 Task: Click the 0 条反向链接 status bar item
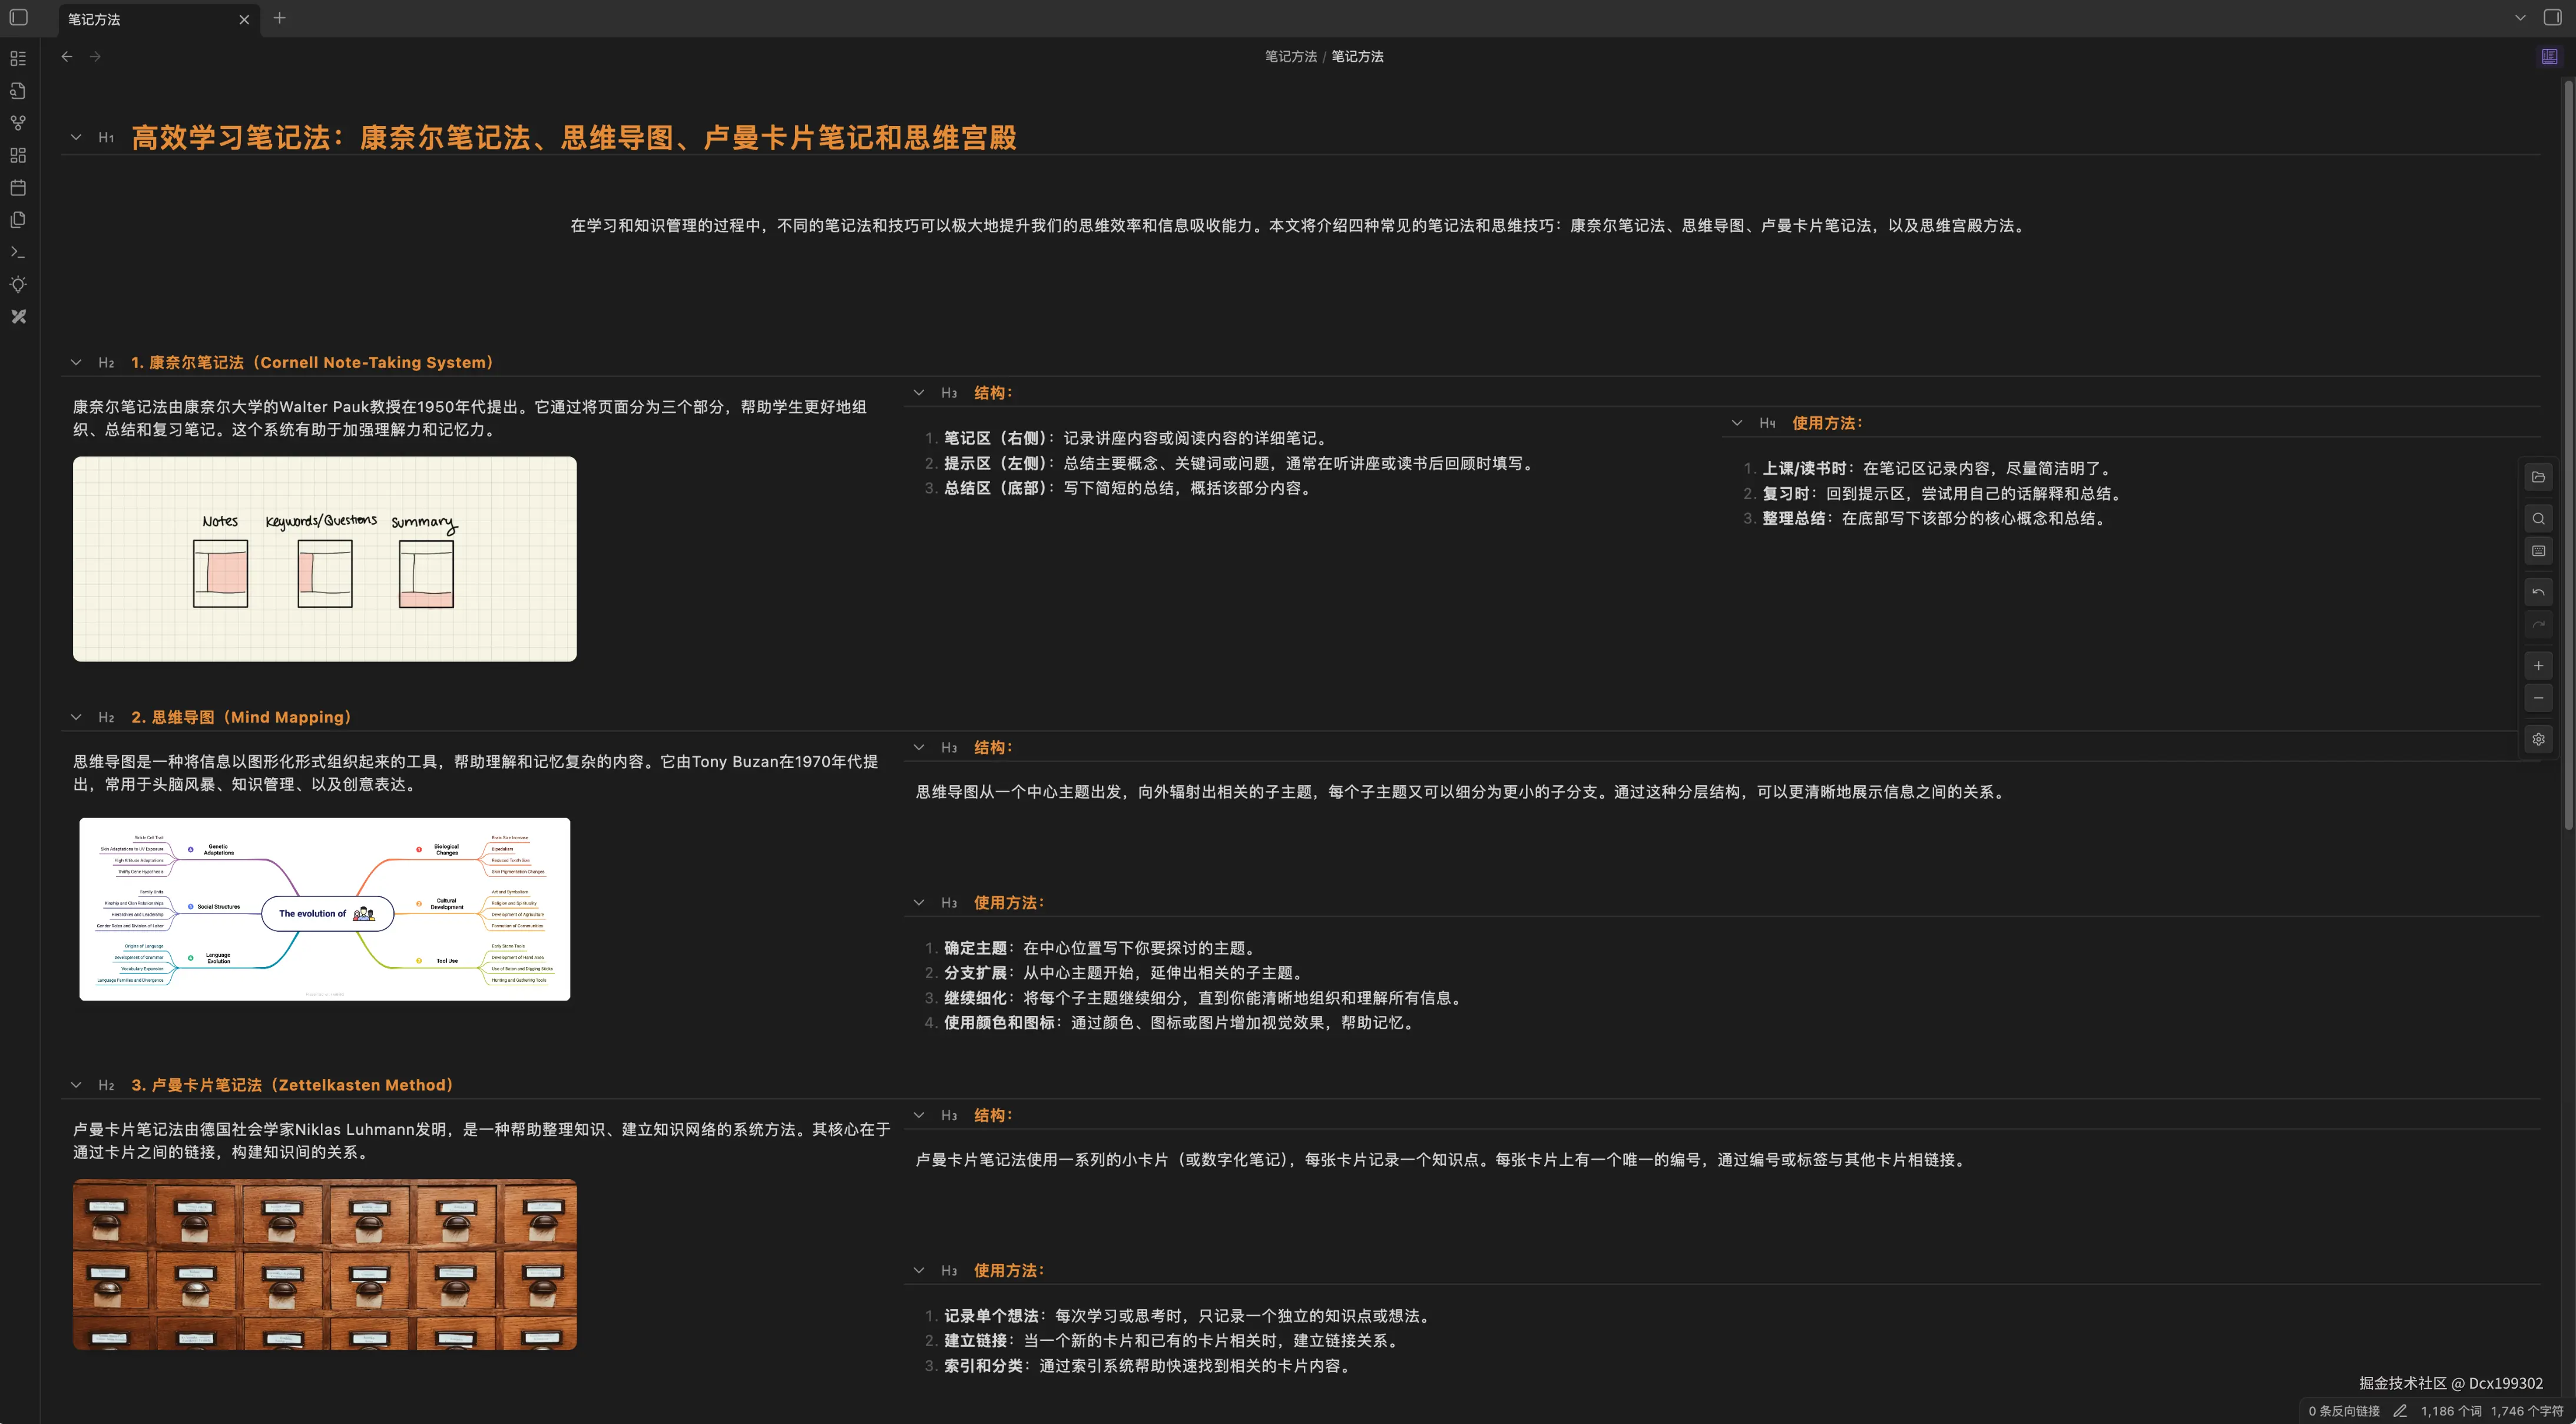pos(2343,1411)
